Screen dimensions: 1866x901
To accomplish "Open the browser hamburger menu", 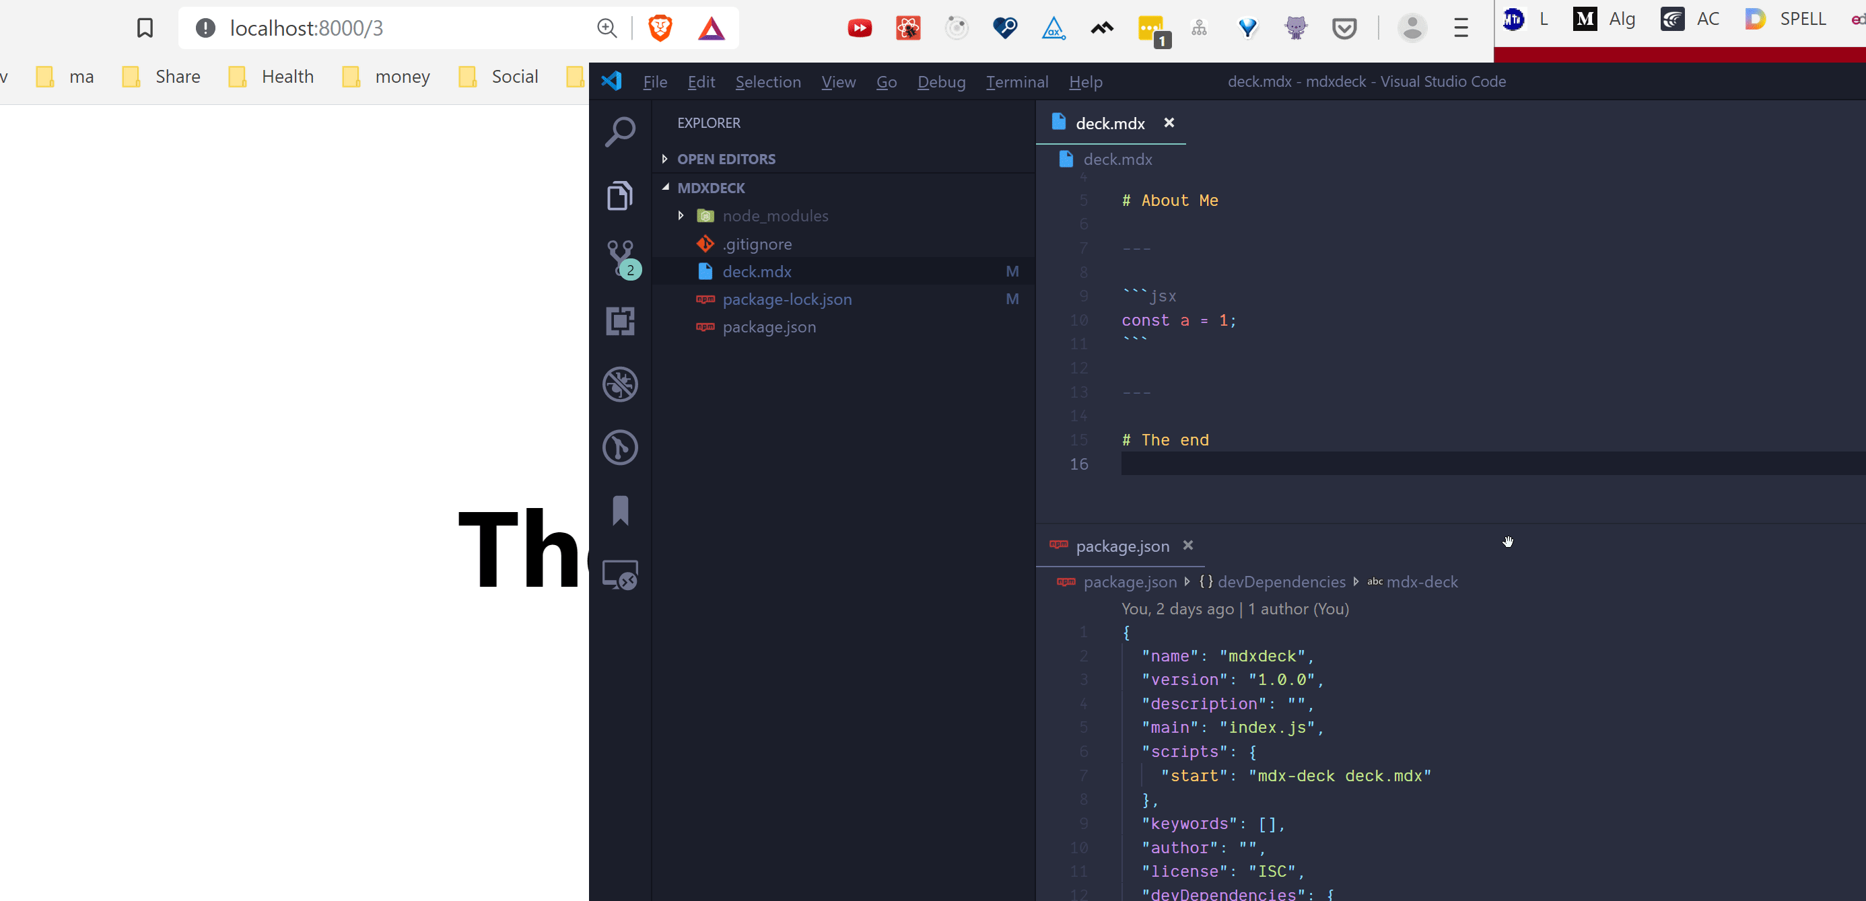I will pos(1461,28).
